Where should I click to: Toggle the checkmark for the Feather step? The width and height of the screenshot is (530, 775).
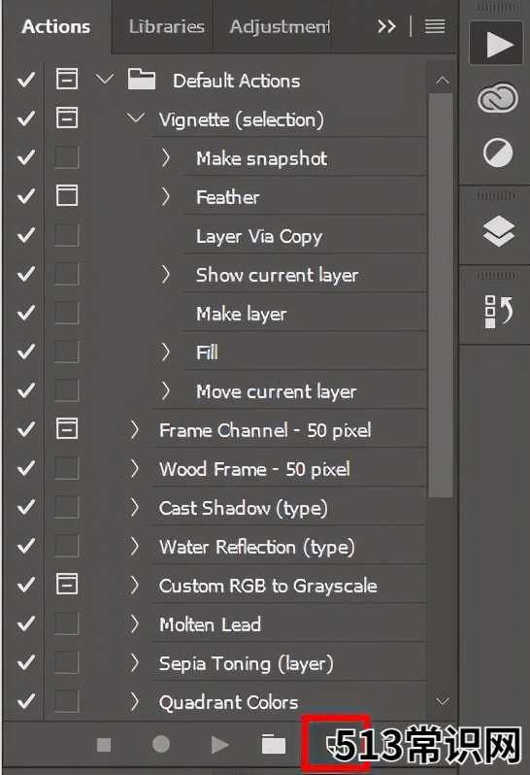pos(25,197)
